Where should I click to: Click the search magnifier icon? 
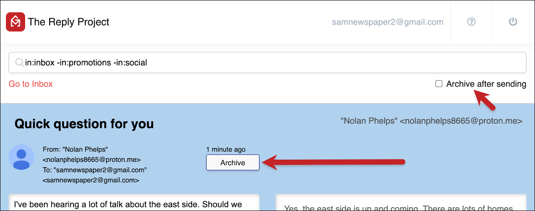pyautogui.click(x=19, y=63)
